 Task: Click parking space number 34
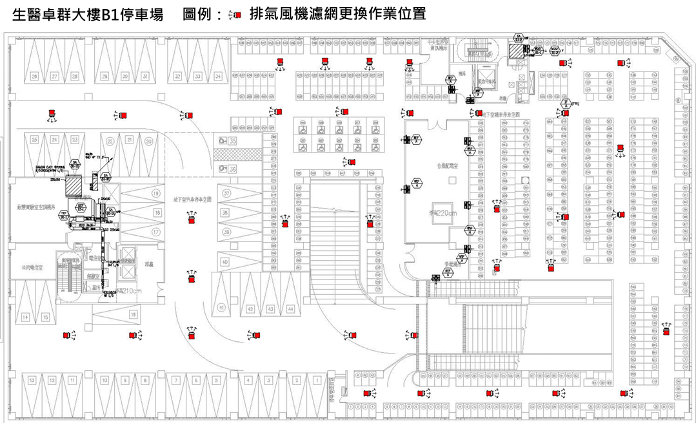(218, 77)
